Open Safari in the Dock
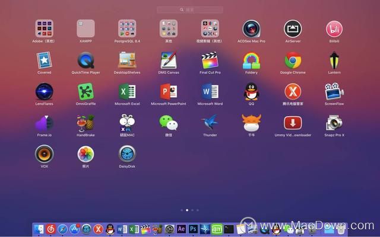 (x=62, y=229)
